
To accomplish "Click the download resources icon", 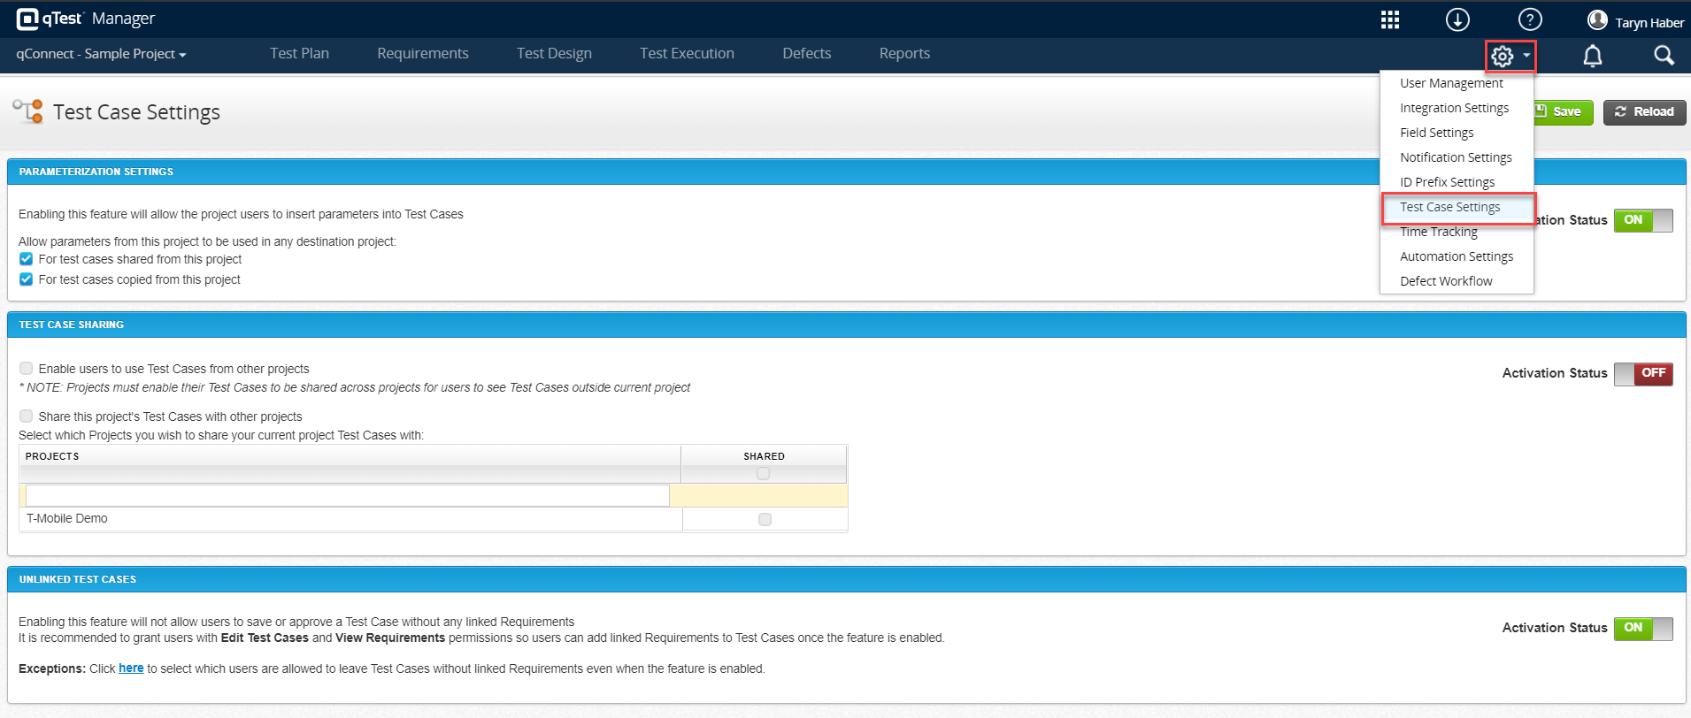I will [1457, 19].
